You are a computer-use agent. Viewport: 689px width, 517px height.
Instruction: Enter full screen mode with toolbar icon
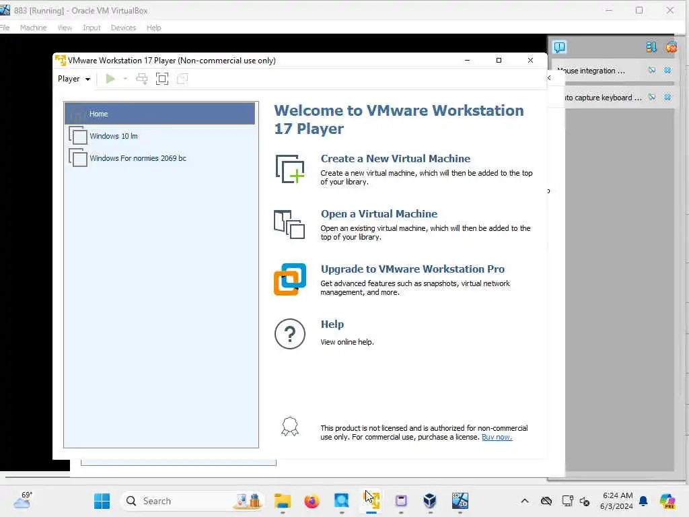(x=162, y=79)
